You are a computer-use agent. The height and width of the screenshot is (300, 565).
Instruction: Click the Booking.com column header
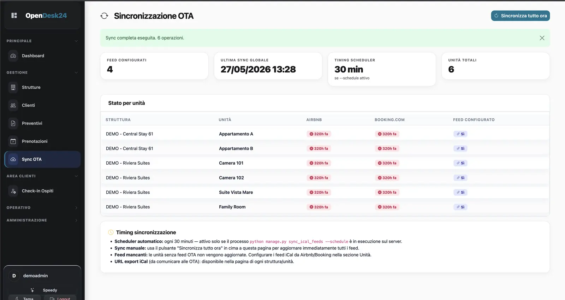pos(389,120)
